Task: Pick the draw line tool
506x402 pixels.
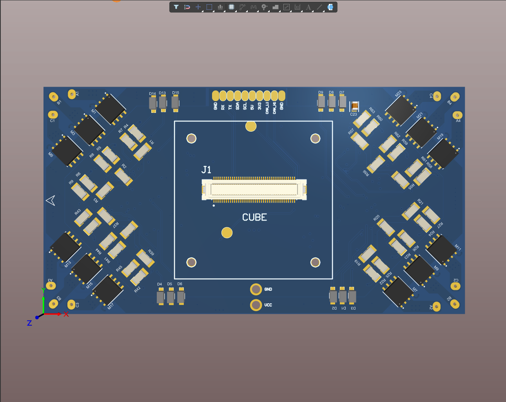Action: 319,7
